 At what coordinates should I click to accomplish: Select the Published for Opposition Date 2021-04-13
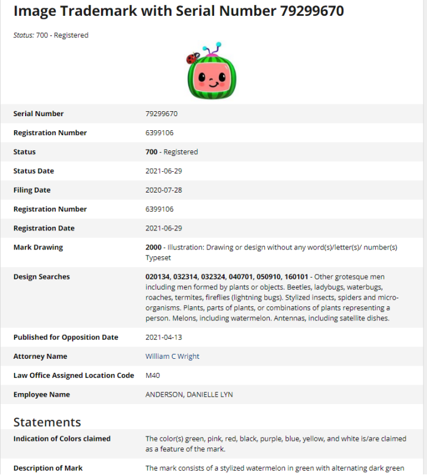pyautogui.click(x=164, y=337)
